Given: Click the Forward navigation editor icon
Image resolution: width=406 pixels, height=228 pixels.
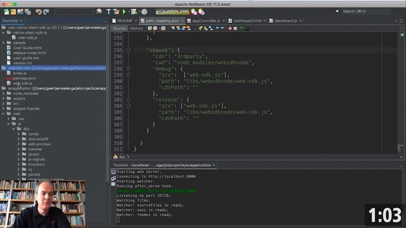Looking at the screenshot, I should [163, 28].
